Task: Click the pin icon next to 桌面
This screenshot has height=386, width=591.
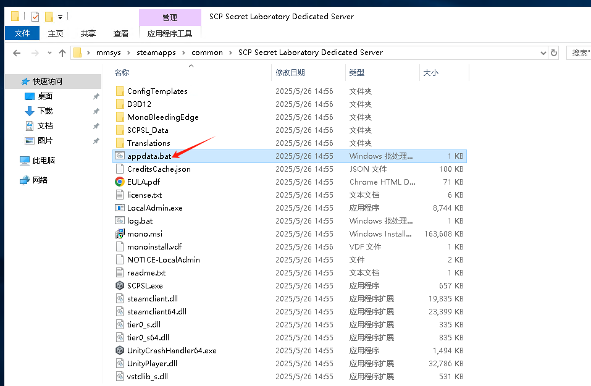Action: (x=96, y=96)
